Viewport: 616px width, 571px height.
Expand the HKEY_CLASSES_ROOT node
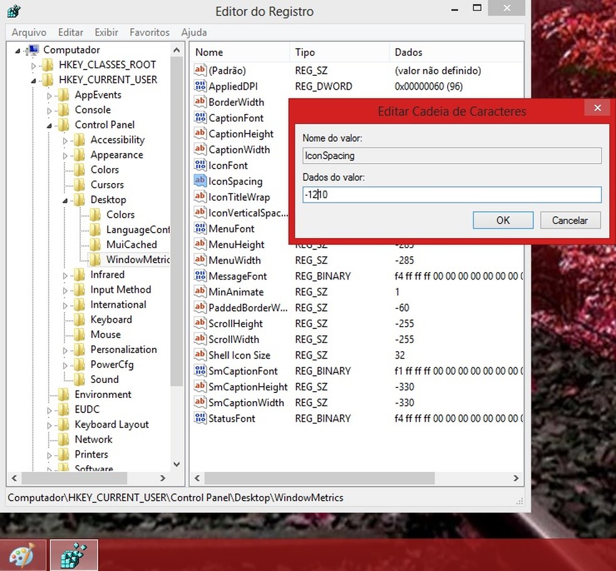tap(34, 66)
